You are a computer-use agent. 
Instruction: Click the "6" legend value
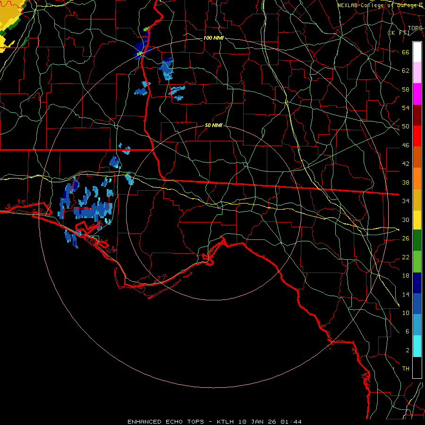pos(408,331)
